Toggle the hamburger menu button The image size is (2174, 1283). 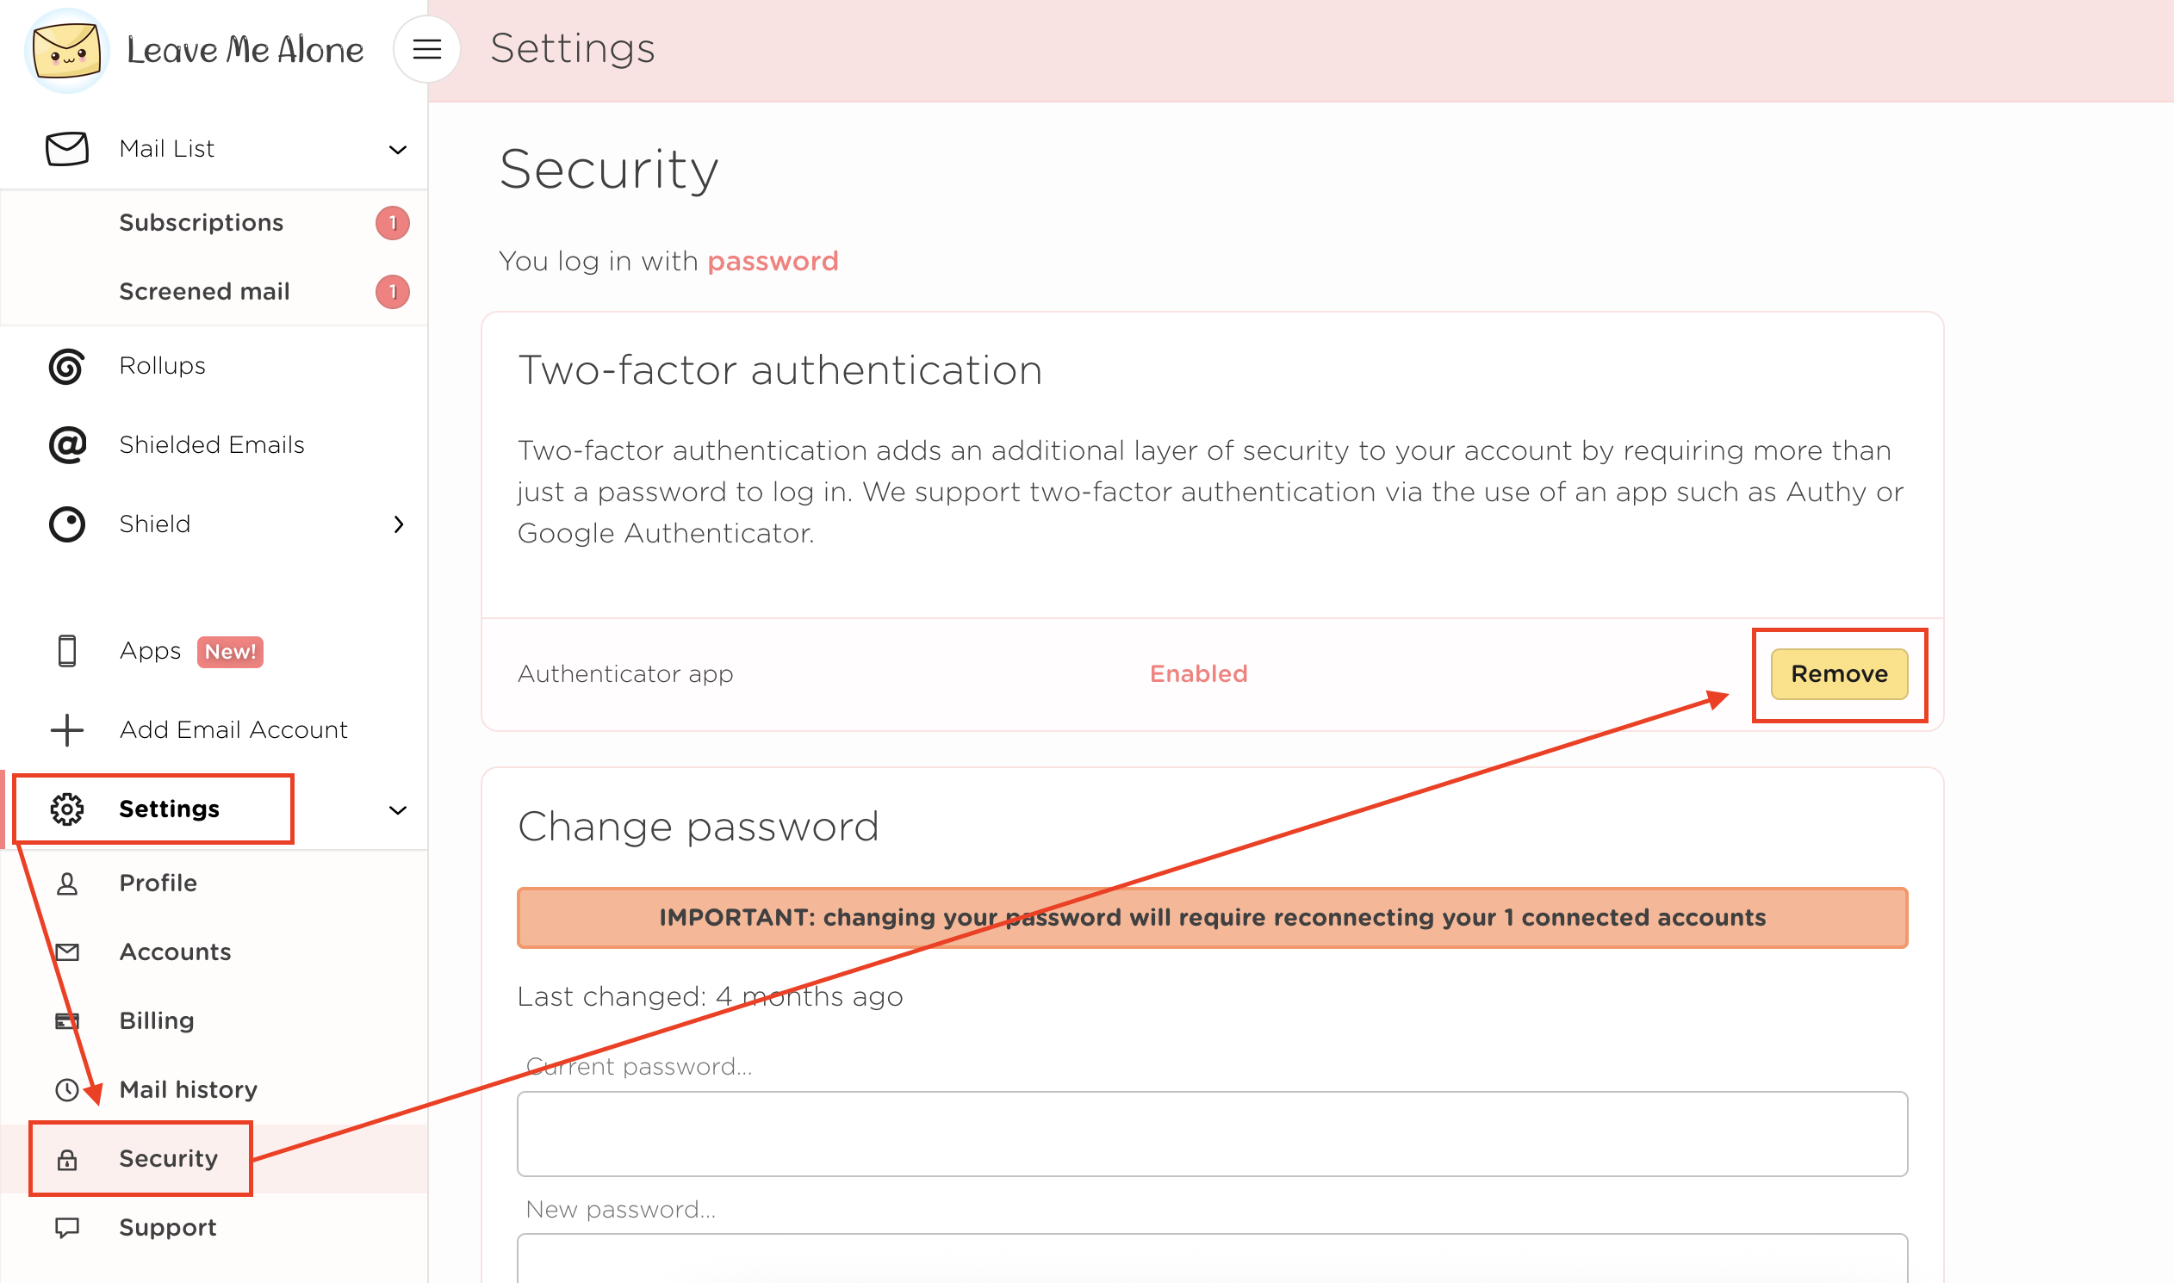point(426,49)
